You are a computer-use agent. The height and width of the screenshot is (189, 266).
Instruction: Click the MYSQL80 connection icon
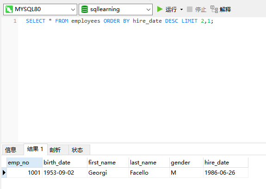coord(9,9)
